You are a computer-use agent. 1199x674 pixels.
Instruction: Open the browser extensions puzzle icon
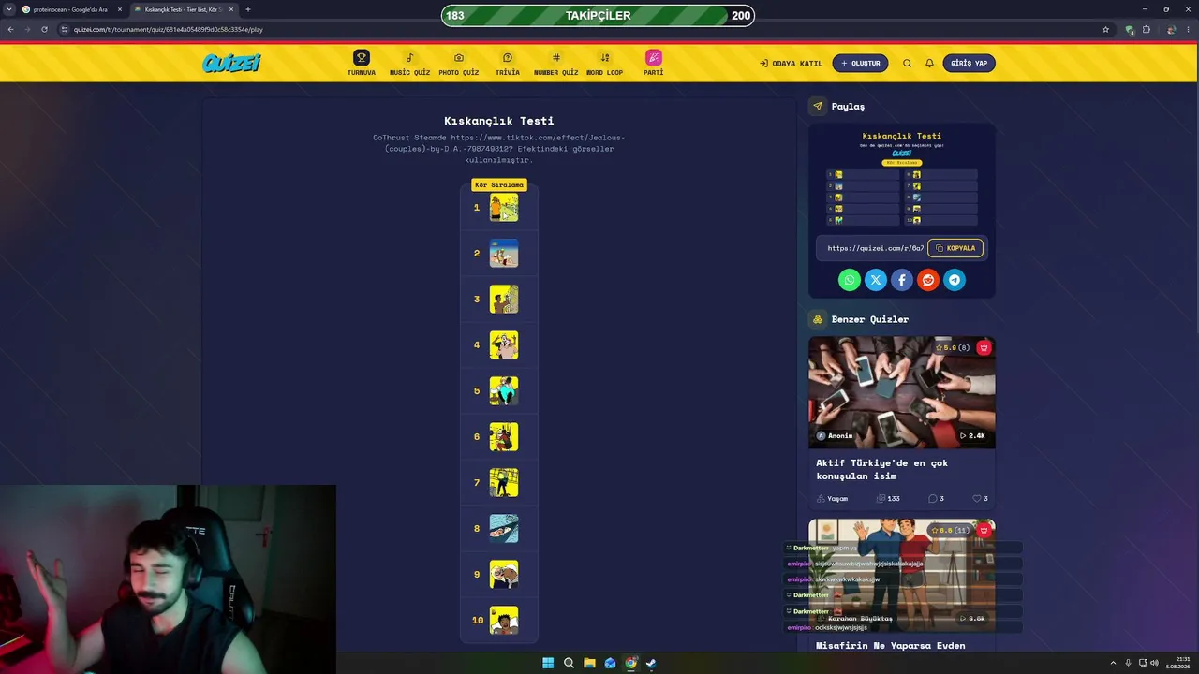(1146, 29)
